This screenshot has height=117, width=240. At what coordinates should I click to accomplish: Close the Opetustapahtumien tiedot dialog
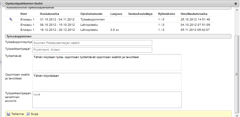236,4
